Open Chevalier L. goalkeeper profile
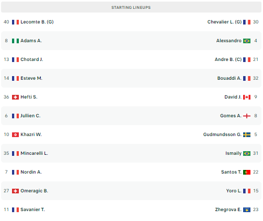Viewport: 263px width, 221px height. [224, 22]
